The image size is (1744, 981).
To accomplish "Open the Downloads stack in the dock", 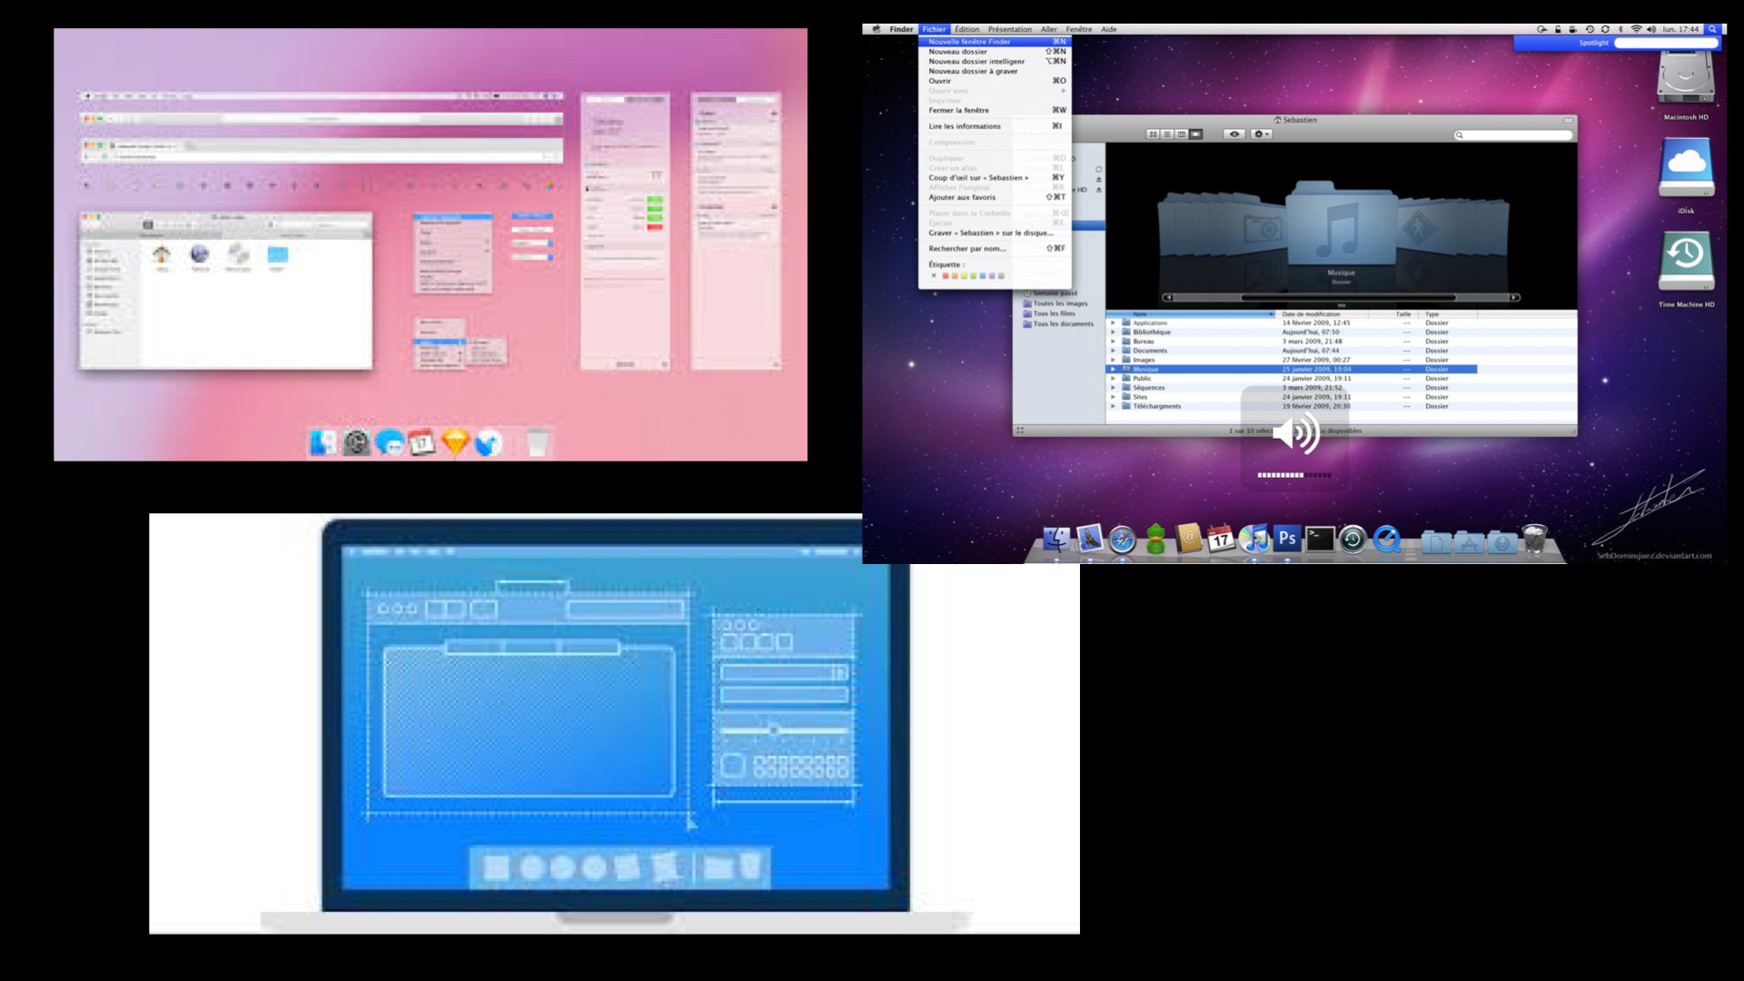I will tap(1501, 542).
